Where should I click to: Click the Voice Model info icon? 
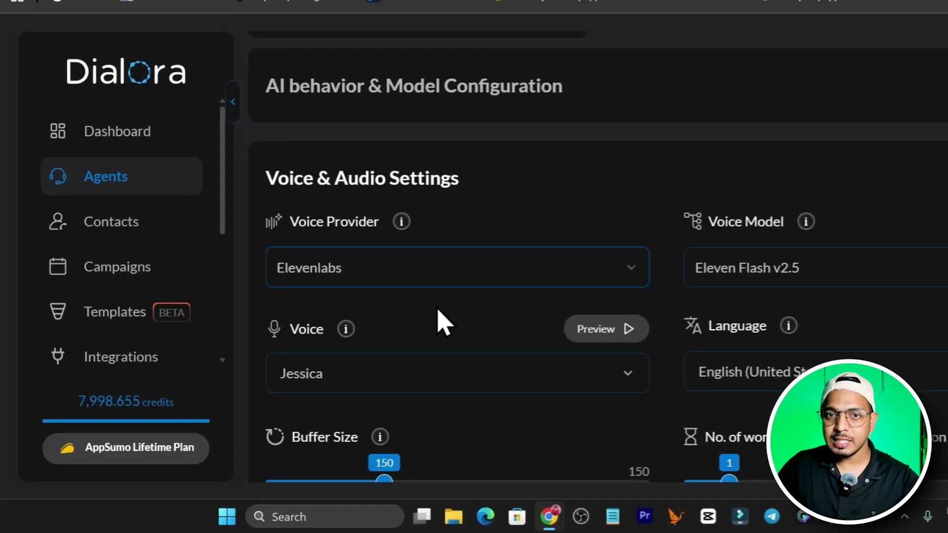point(806,222)
